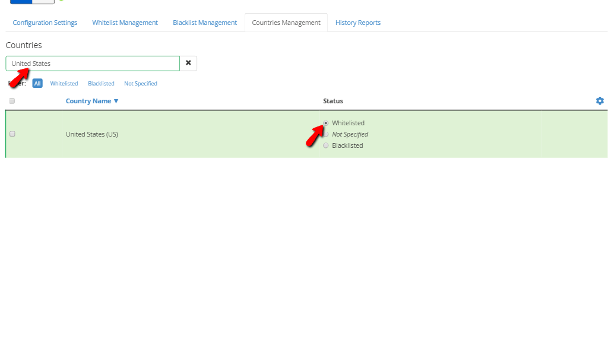Filter countries by Blacklisted
608x342 pixels.
click(x=101, y=83)
